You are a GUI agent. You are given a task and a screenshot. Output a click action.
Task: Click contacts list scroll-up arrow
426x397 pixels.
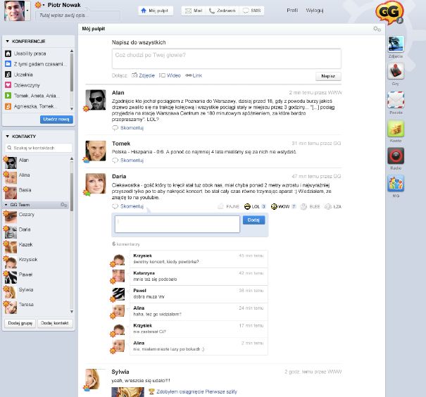tap(72, 158)
